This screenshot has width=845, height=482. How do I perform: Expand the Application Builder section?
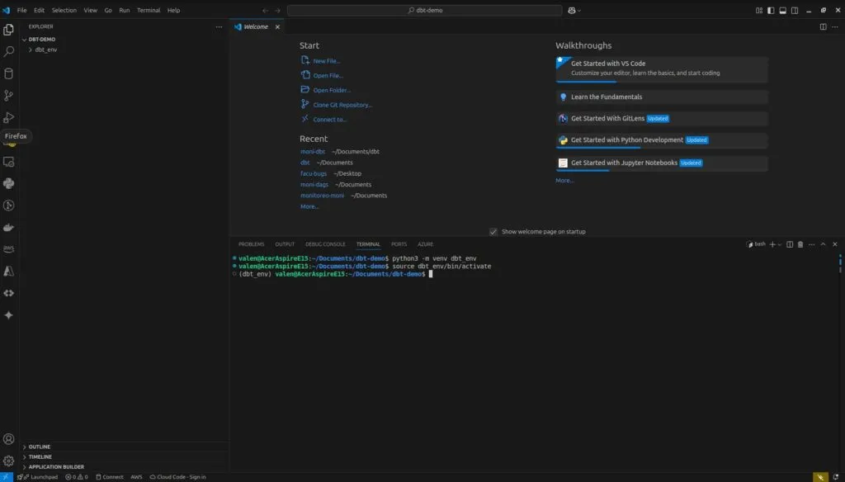point(125,467)
